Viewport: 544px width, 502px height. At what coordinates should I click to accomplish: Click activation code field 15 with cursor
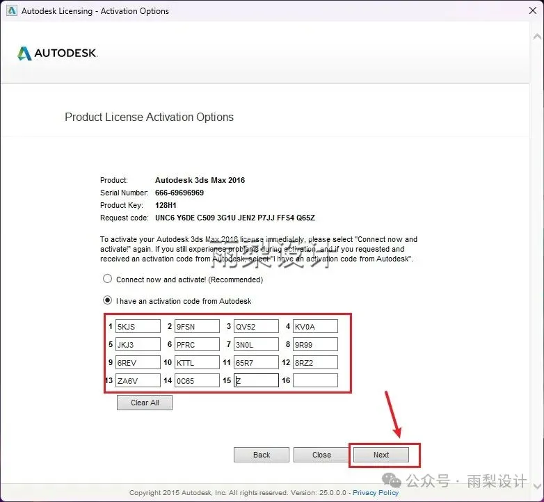coord(257,380)
